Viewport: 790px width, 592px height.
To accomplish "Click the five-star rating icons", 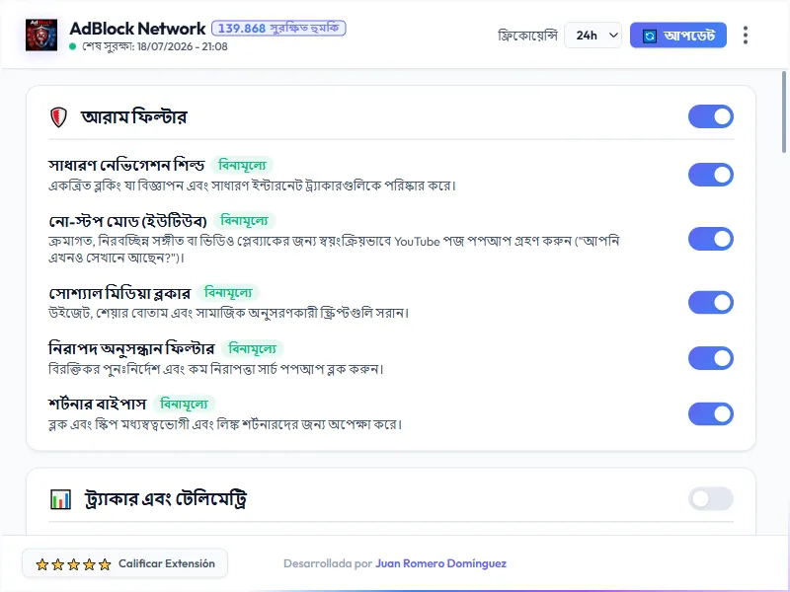I will coord(73,564).
